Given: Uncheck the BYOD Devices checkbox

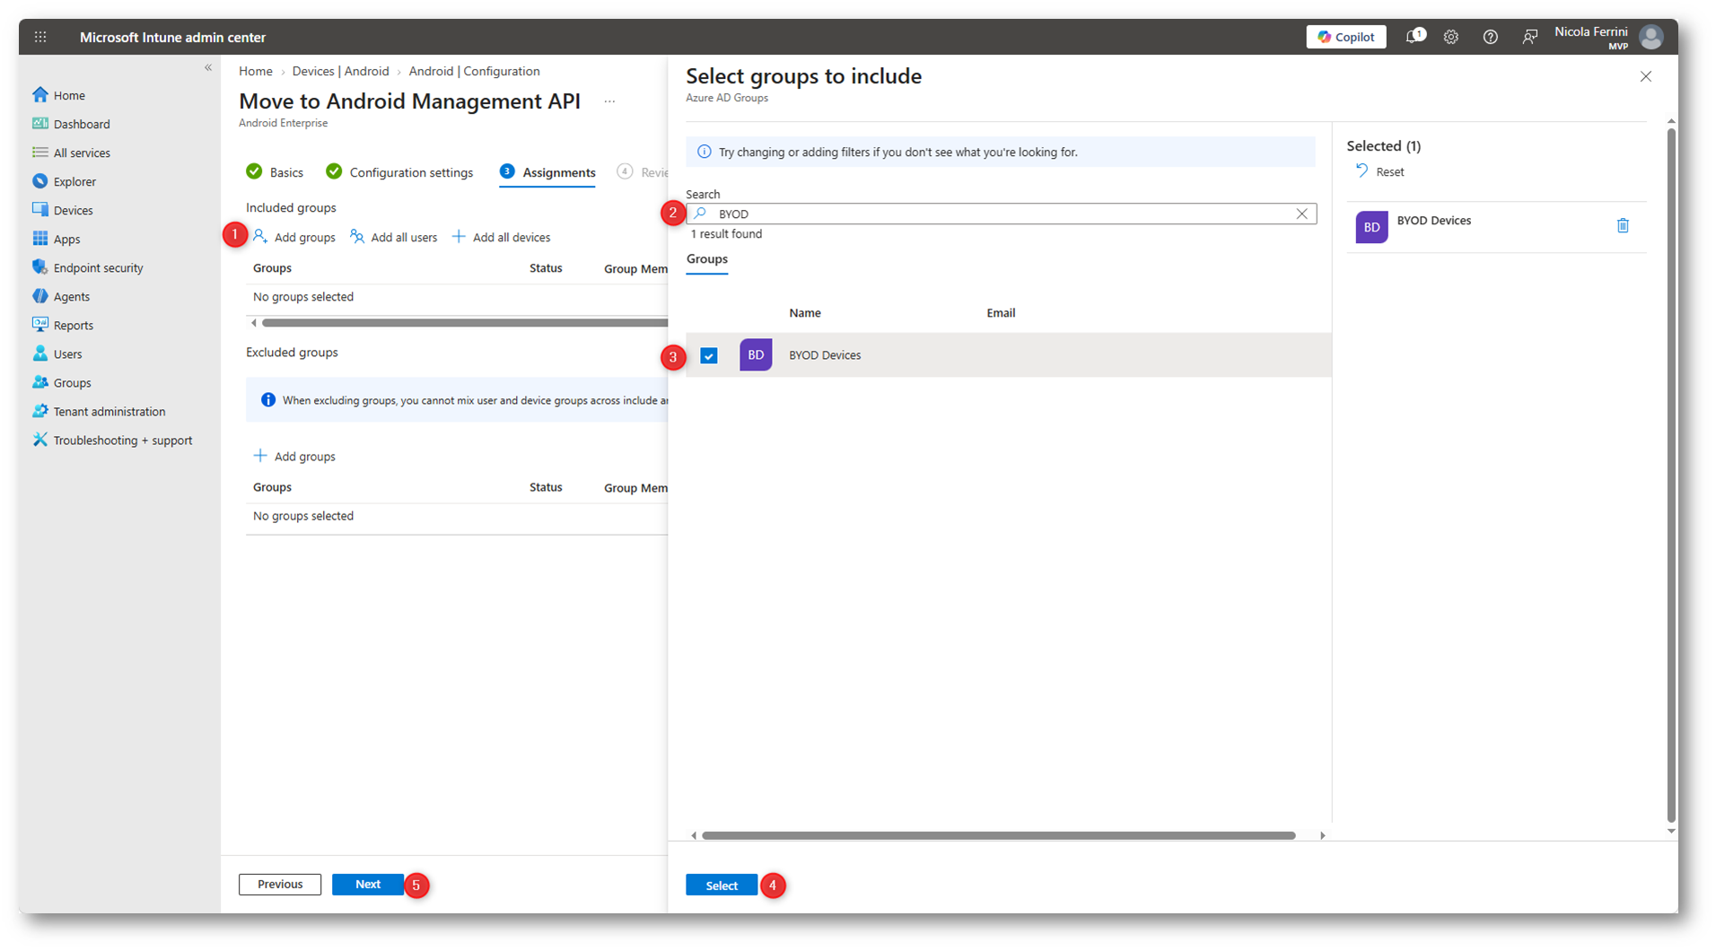Looking at the screenshot, I should [709, 356].
